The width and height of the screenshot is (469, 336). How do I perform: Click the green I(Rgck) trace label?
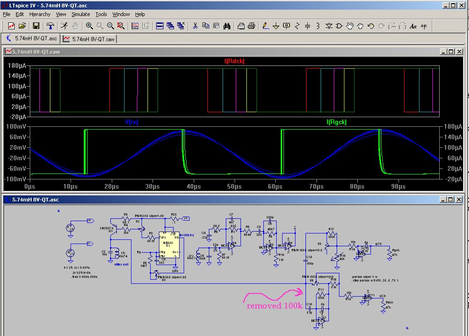(x=337, y=122)
